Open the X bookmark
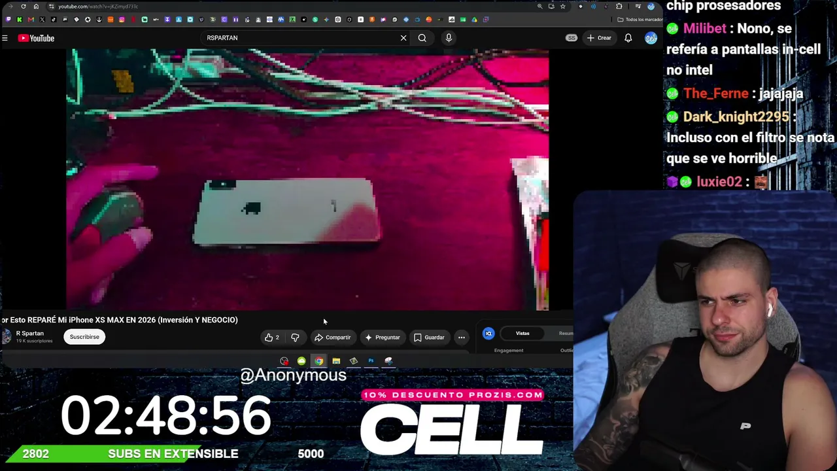Screen dimensions: 837x471 pyautogui.click(x=43, y=20)
